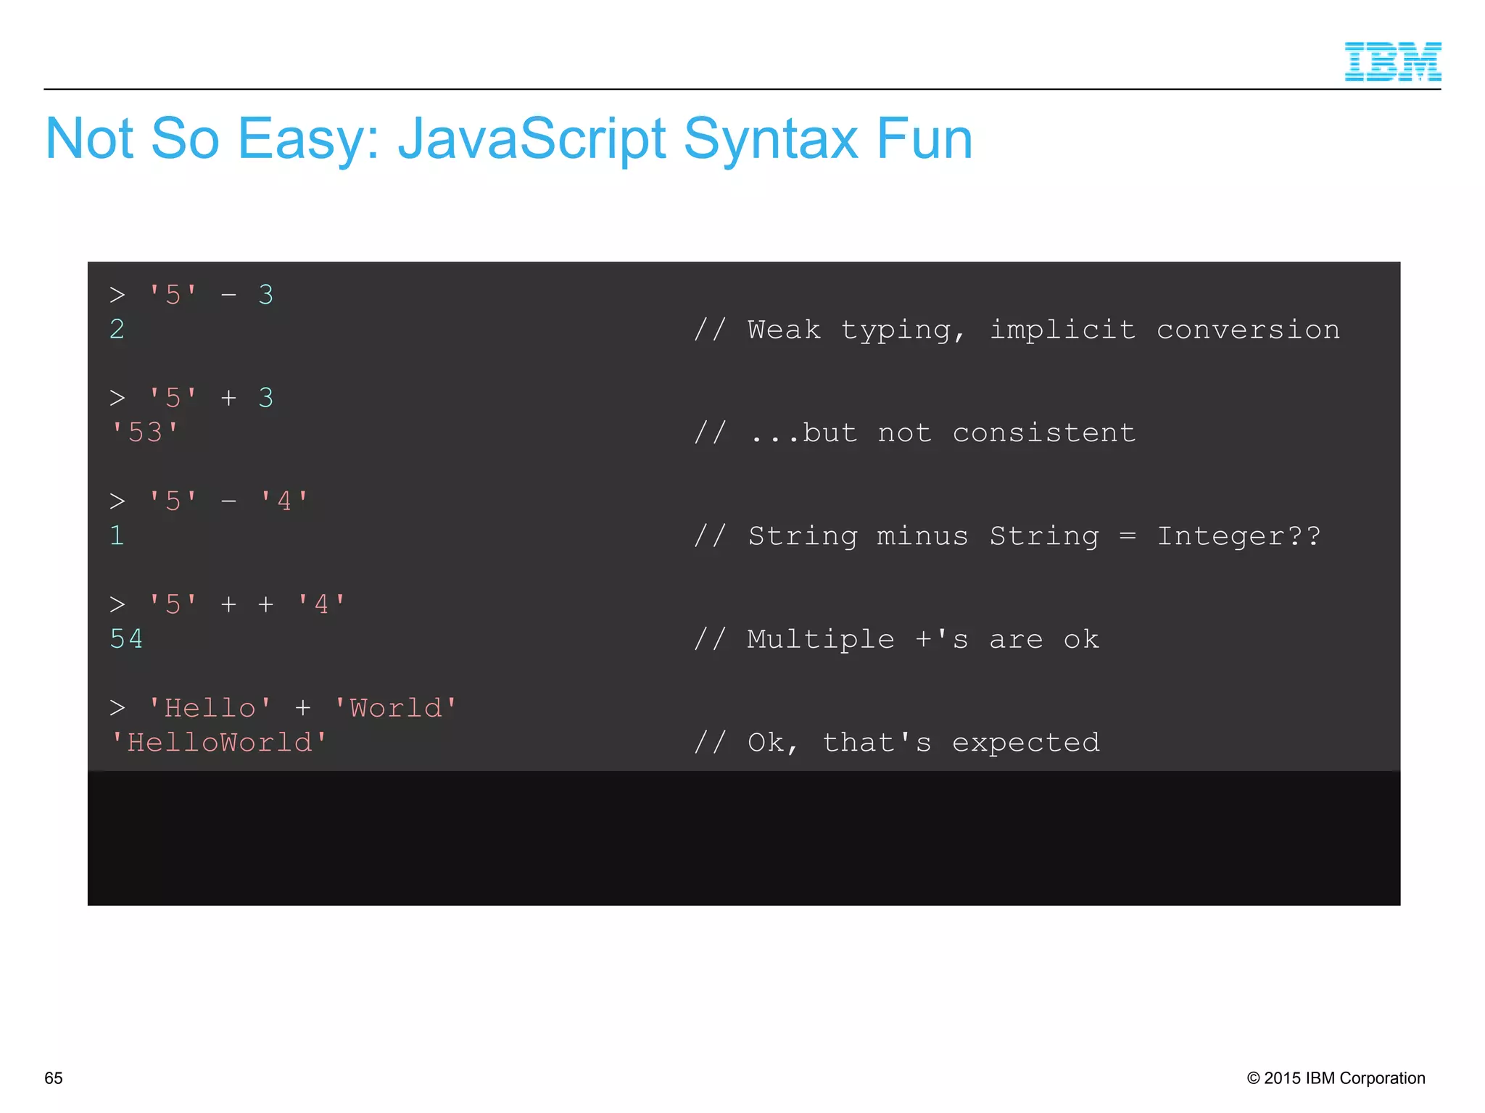Click comment 'String minus String = Integer??'
1485x1113 pixels.
tap(1007, 537)
